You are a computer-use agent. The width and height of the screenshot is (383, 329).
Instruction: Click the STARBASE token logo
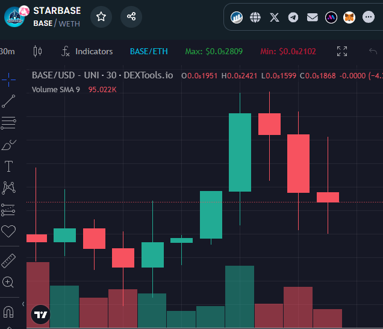(x=14, y=17)
